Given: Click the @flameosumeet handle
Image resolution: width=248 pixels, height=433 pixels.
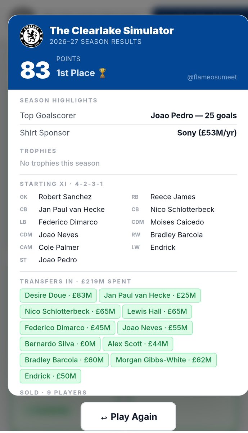Looking at the screenshot, I should [x=212, y=77].
